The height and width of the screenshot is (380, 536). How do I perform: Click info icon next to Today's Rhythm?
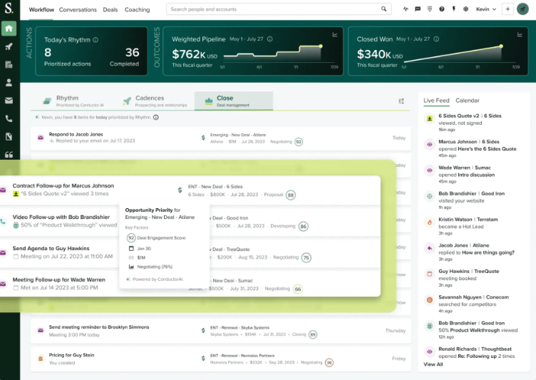pyautogui.click(x=96, y=40)
